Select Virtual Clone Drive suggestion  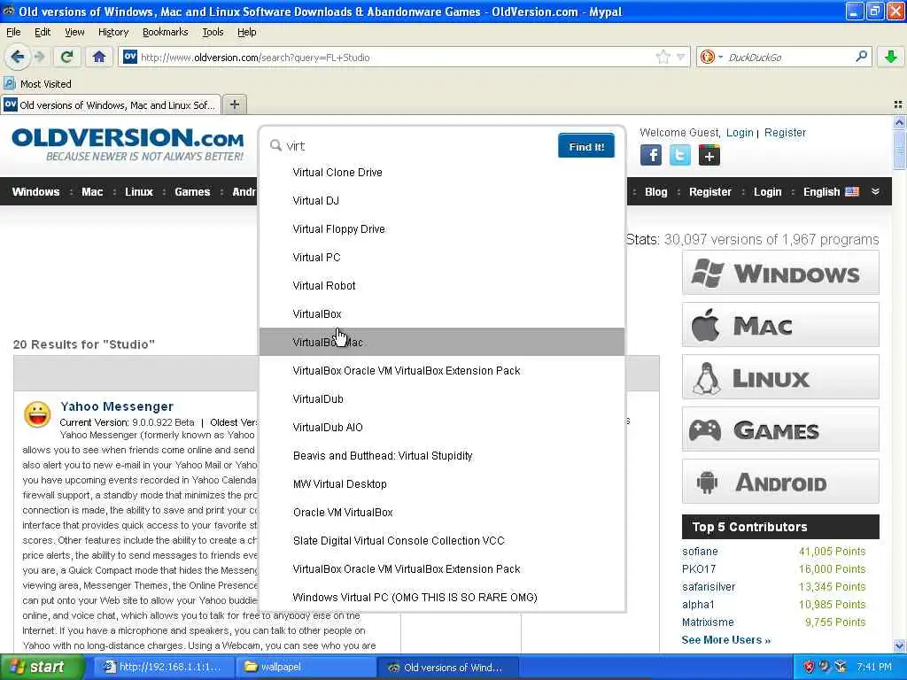pos(442,173)
